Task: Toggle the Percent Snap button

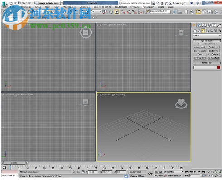Action: [134, 12]
